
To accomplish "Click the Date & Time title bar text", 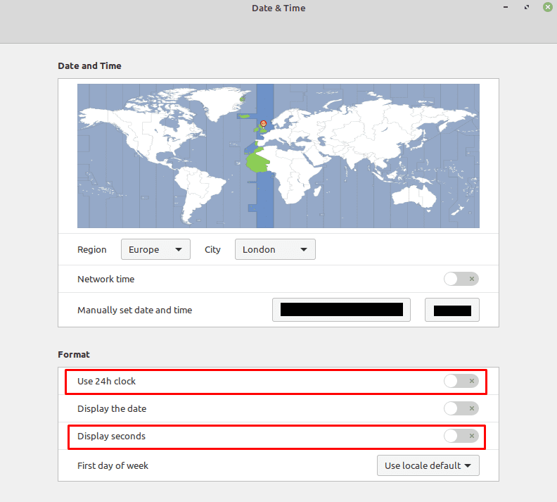I will pyautogui.click(x=278, y=8).
